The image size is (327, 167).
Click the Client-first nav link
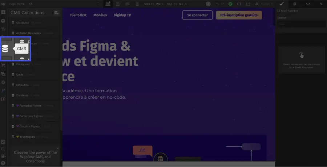click(78, 15)
